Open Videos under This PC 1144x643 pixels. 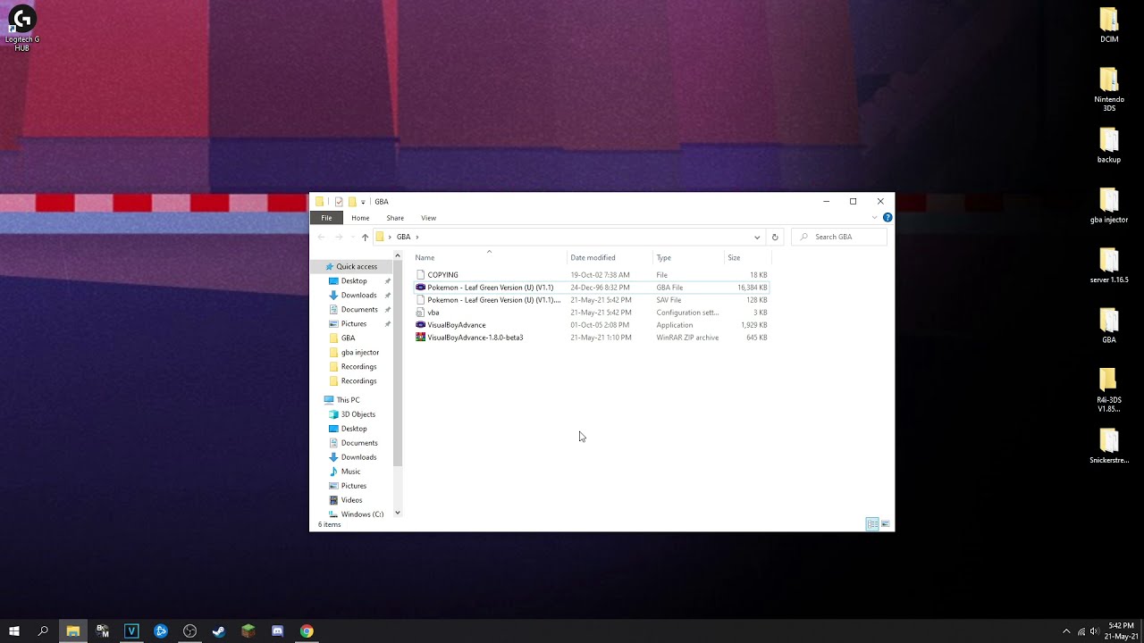[x=351, y=500]
